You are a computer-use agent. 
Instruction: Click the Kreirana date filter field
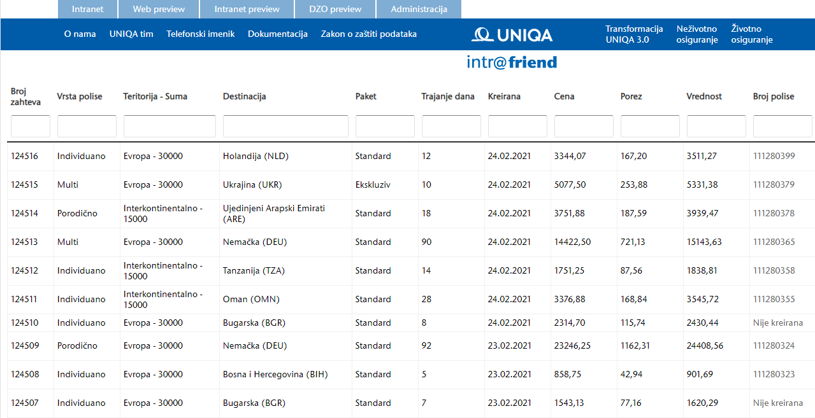pos(517,126)
